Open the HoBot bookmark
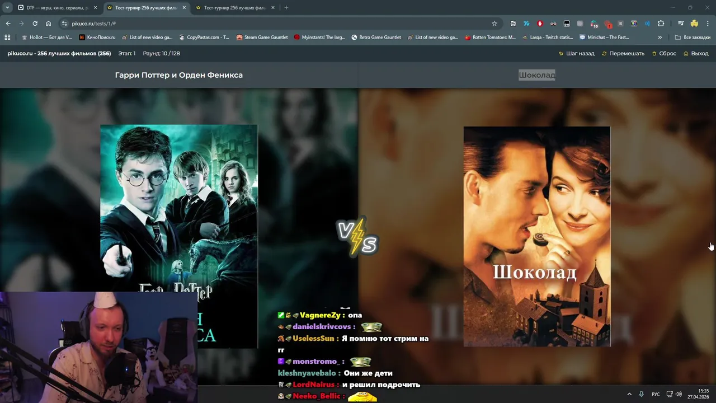 pyautogui.click(x=46, y=38)
